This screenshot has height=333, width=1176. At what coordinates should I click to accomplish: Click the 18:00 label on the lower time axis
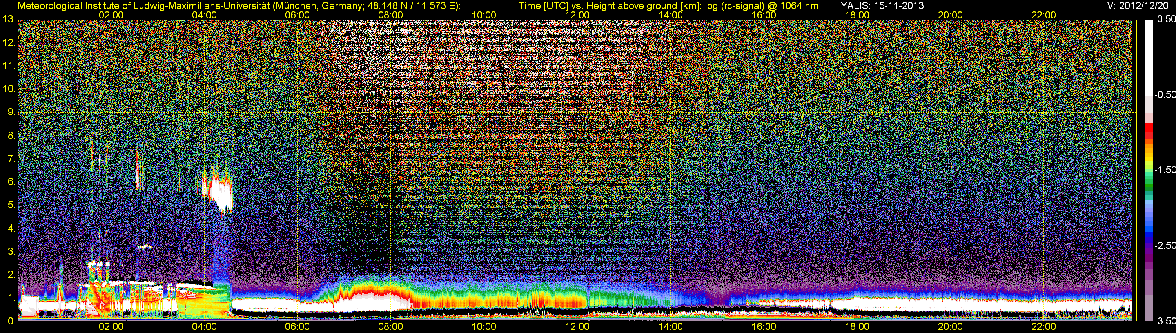(857, 327)
